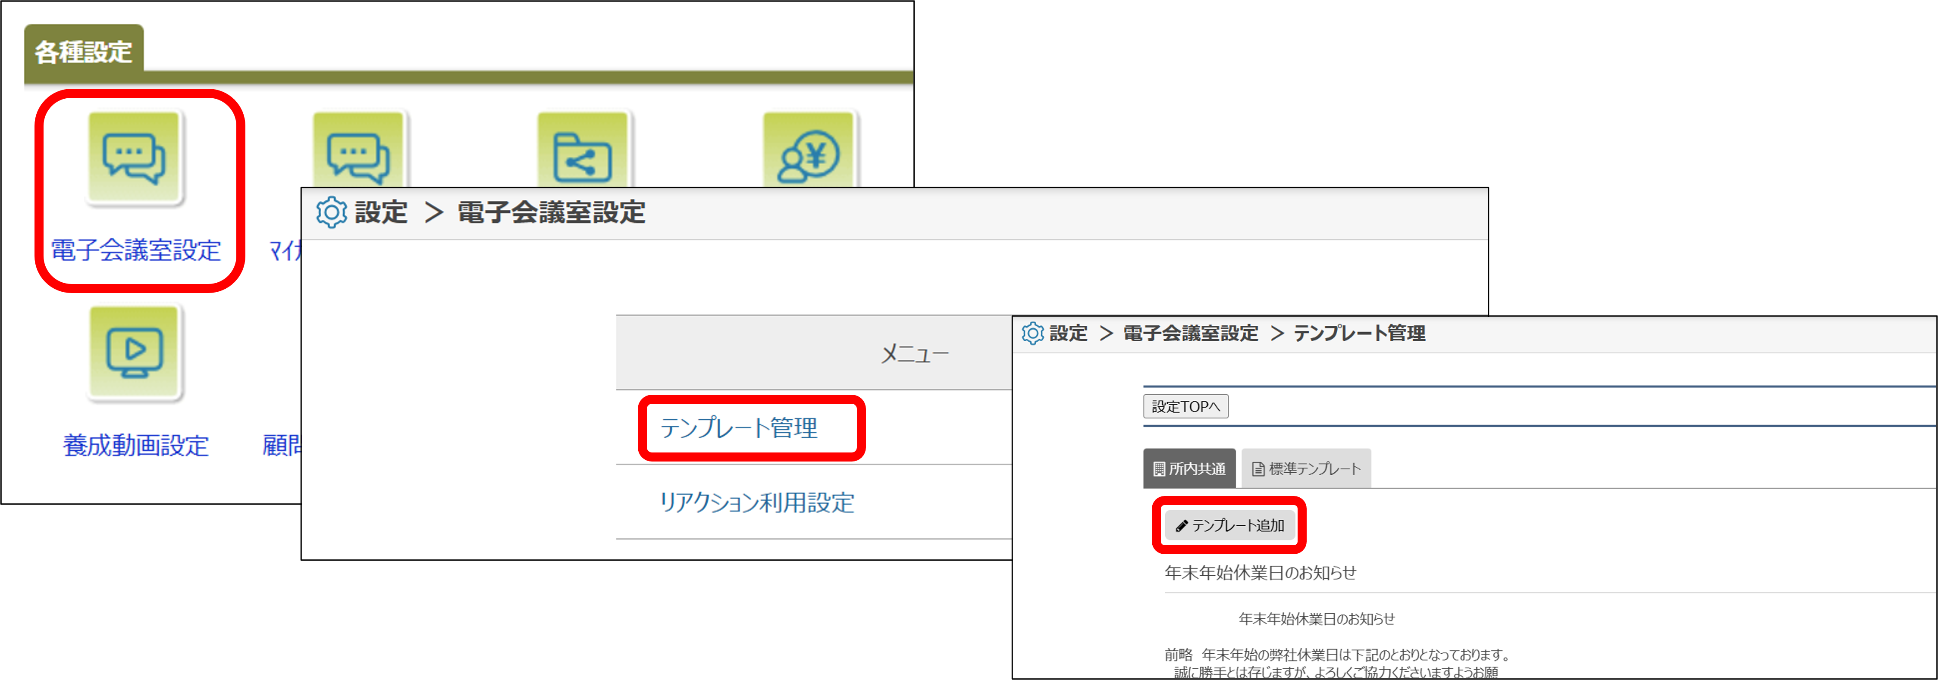Click the 養成動画設定 video monitor icon
The width and height of the screenshot is (1938, 680).
pyautogui.click(x=135, y=352)
